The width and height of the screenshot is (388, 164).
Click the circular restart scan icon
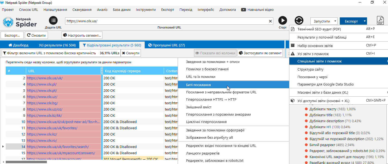(299, 21)
